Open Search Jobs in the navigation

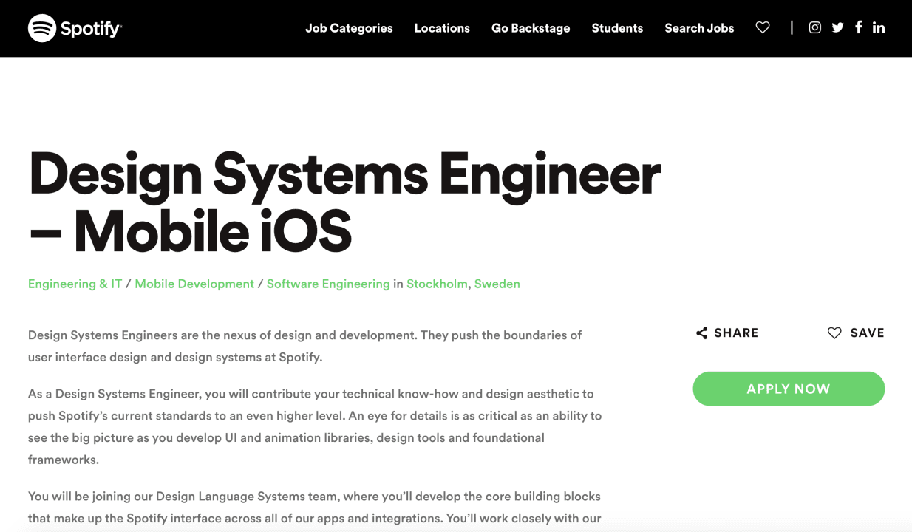pyautogui.click(x=699, y=28)
